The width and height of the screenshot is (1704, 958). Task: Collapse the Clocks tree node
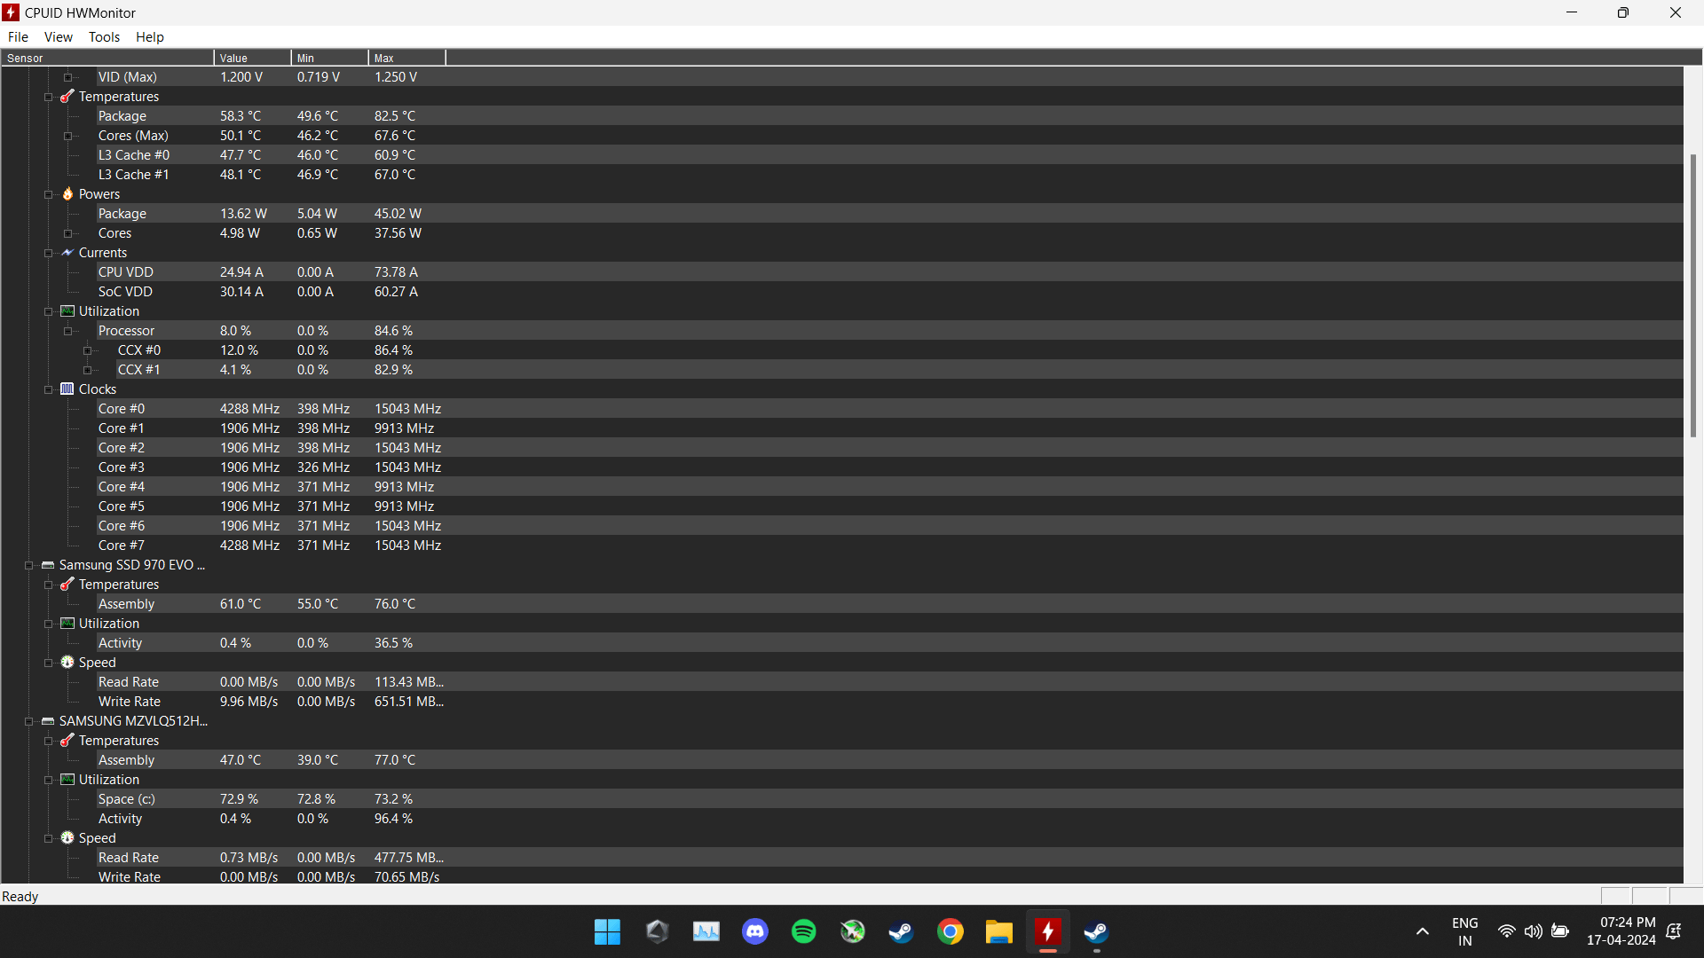tap(49, 389)
